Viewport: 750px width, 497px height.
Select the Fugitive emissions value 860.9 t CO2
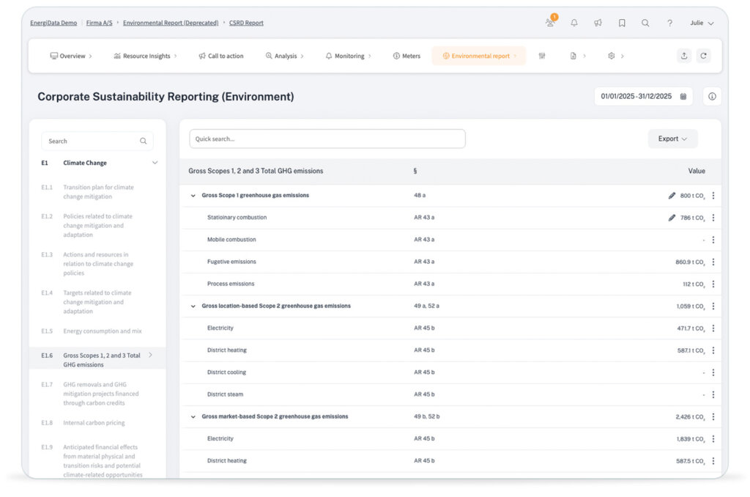click(690, 262)
